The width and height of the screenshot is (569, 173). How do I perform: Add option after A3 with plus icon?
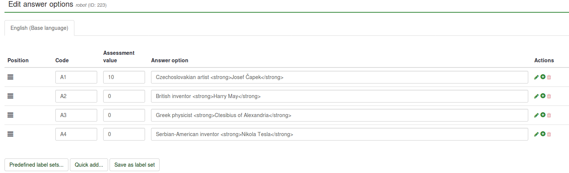pyautogui.click(x=543, y=115)
